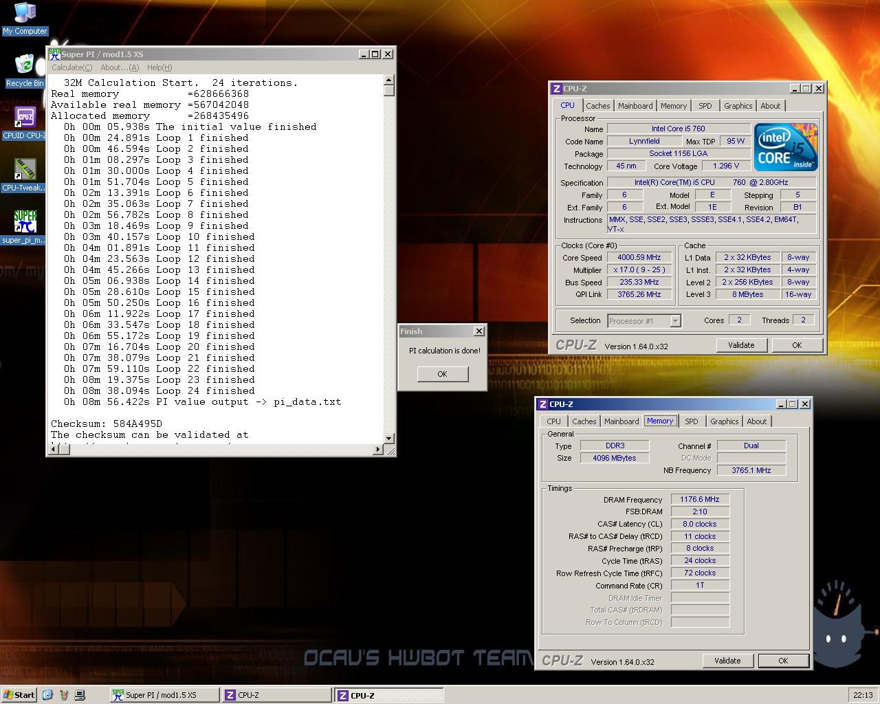880x704 pixels.
Task: Click Validate in top CPU-Z window
Action: (x=741, y=345)
